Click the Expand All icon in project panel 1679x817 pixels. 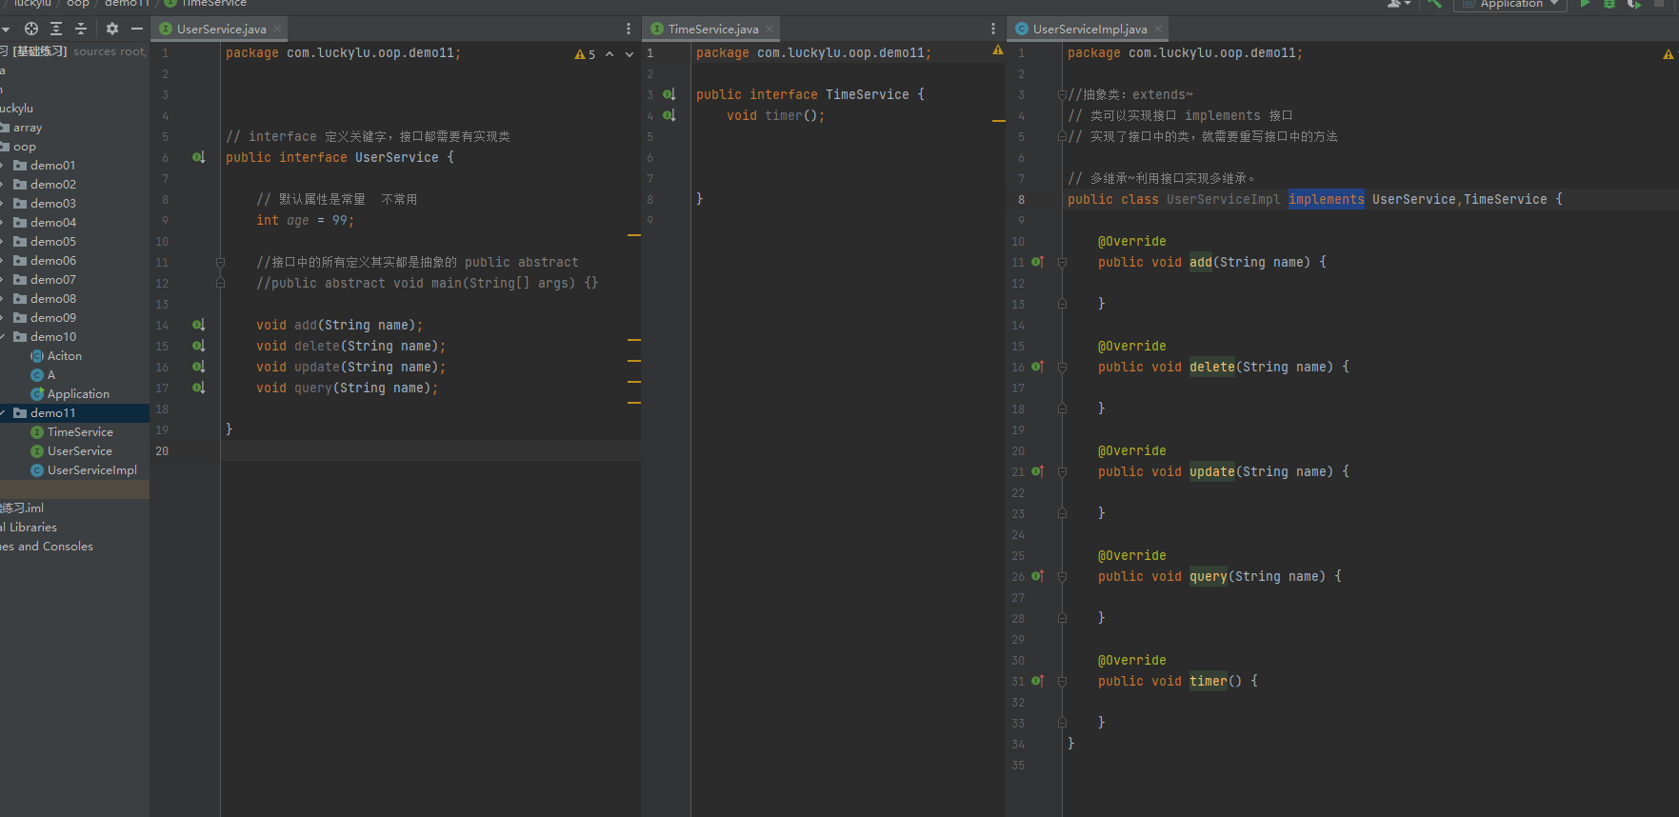[x=56, y=29]
